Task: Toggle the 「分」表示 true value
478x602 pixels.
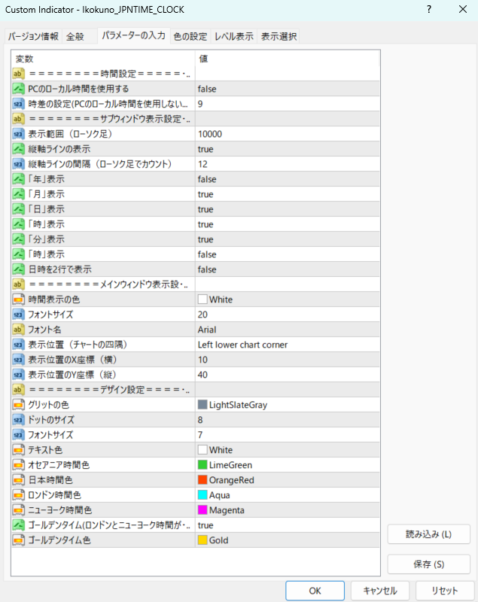Action: coord(286,239)
